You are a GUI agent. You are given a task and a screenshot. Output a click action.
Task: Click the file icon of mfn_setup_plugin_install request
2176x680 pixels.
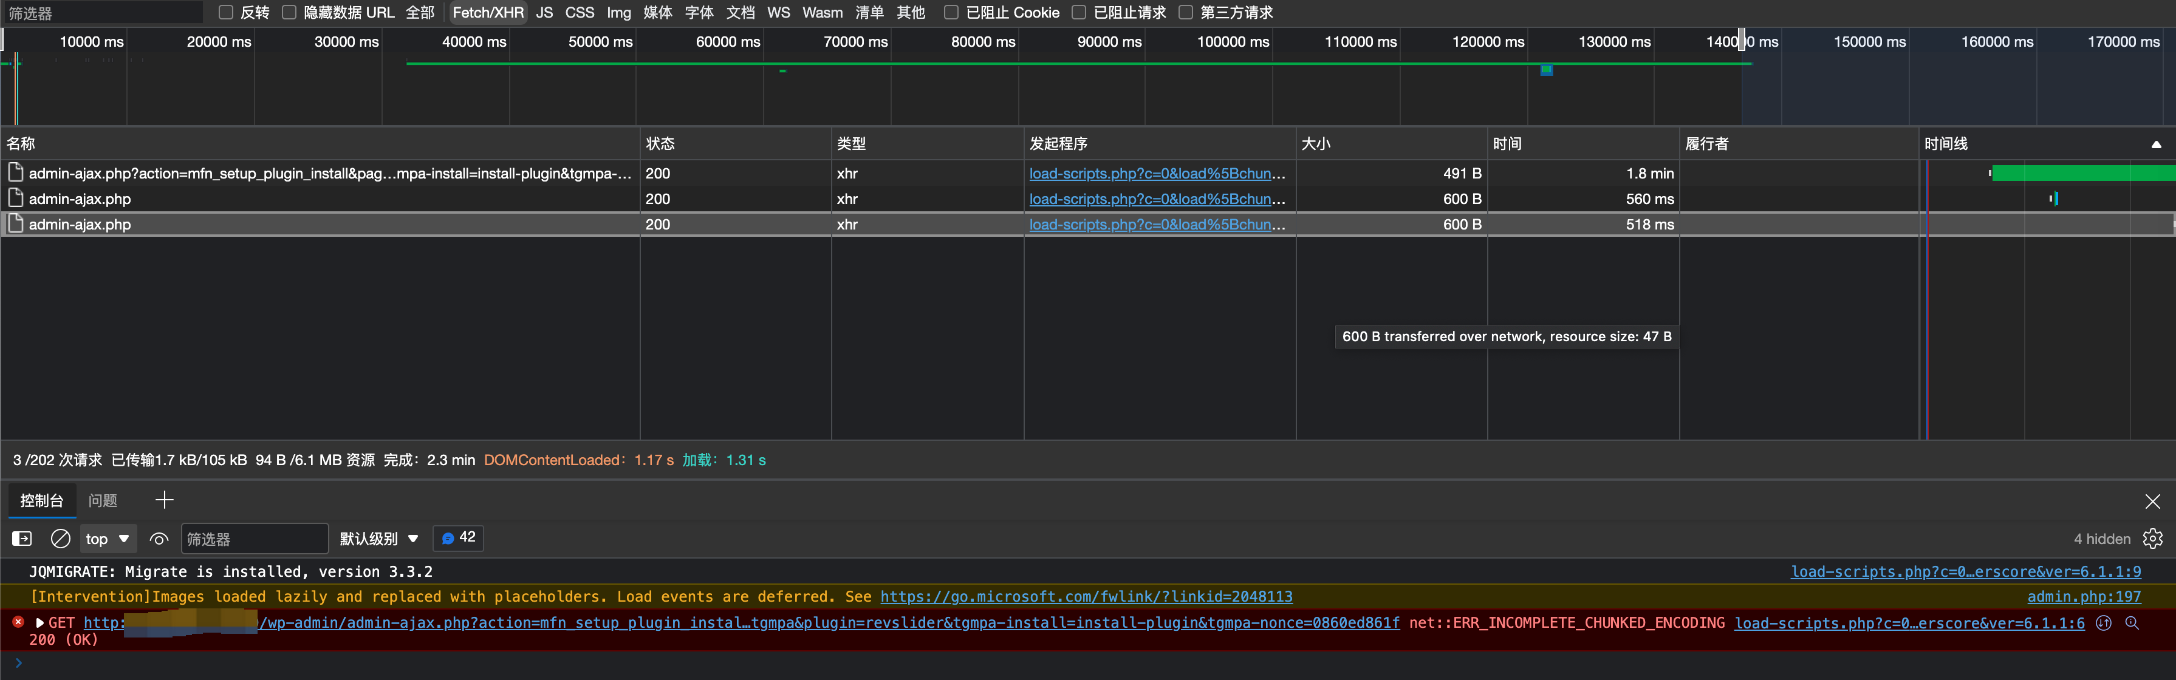pyautogui.click(x=15, y=172)
